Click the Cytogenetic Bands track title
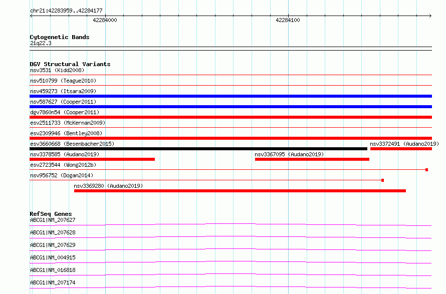 pyautogui.click(x=60, y=37)
